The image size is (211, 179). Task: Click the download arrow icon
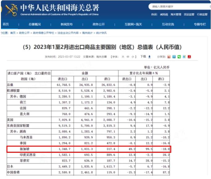(x=149, y=57)
